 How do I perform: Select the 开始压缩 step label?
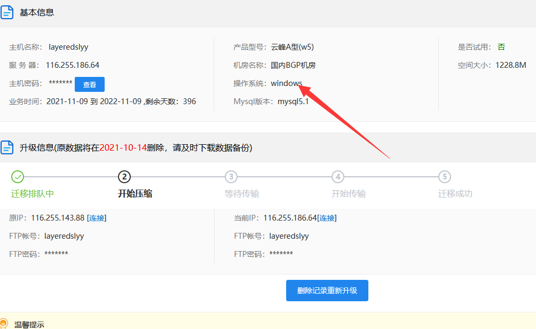click(x=135, y=194)
